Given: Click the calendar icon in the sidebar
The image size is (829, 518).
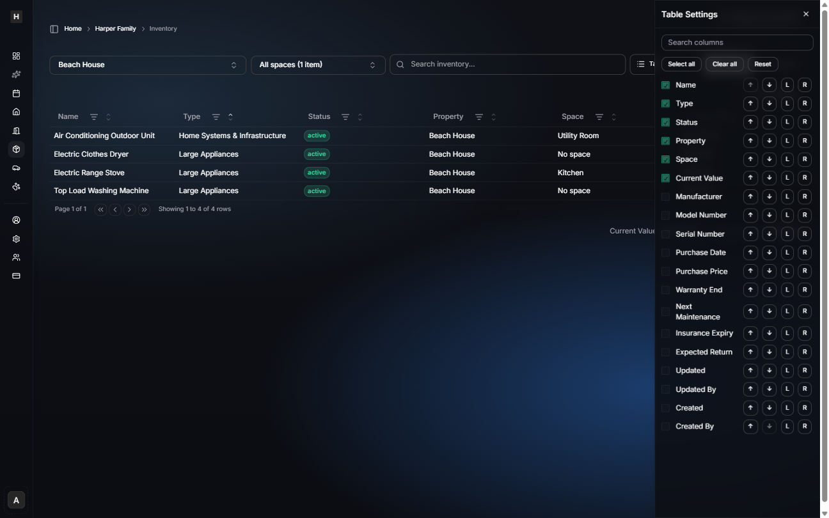Looking at the screenshot, I should coord(17,93).
